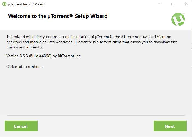Click the large green µTorrent logo

pyautogui.click(x=178, y=19)
